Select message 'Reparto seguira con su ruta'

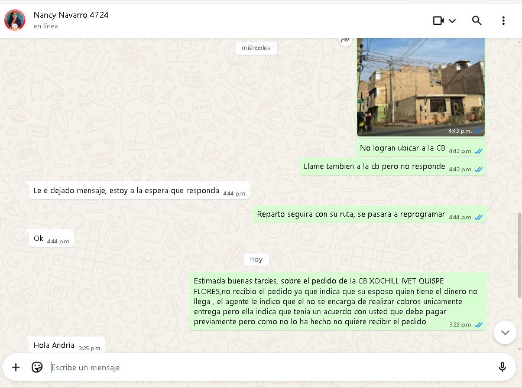pyautogui.click(x=369, y=214)
